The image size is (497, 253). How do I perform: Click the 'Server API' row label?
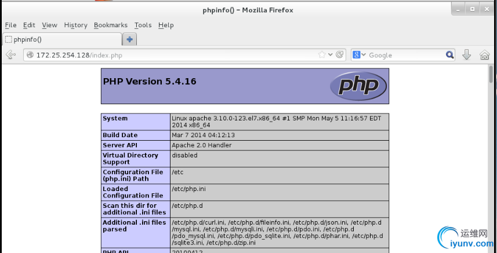click(x=120, y=145)
